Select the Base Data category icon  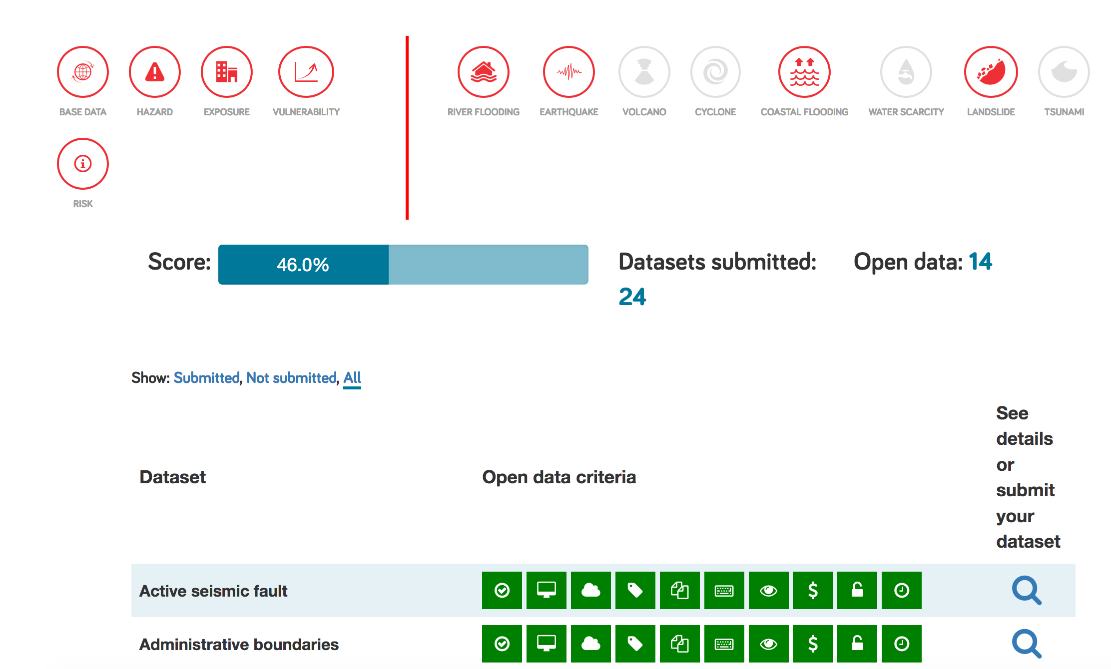[83, 72]
